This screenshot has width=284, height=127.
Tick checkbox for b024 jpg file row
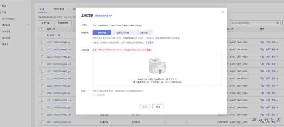coord(43,57)
